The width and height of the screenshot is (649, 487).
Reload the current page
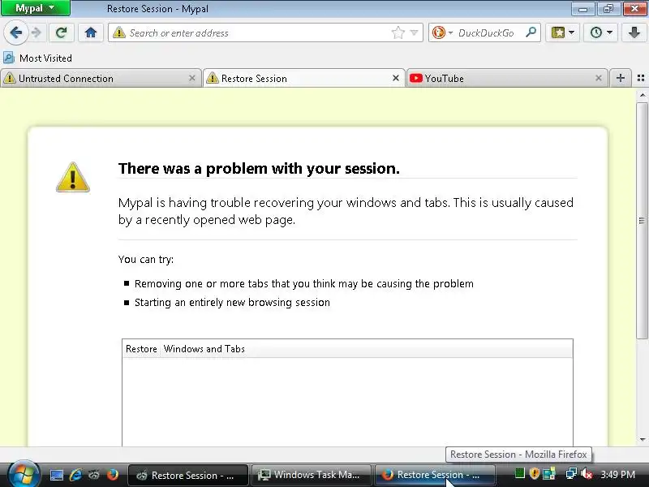point(62,32)
